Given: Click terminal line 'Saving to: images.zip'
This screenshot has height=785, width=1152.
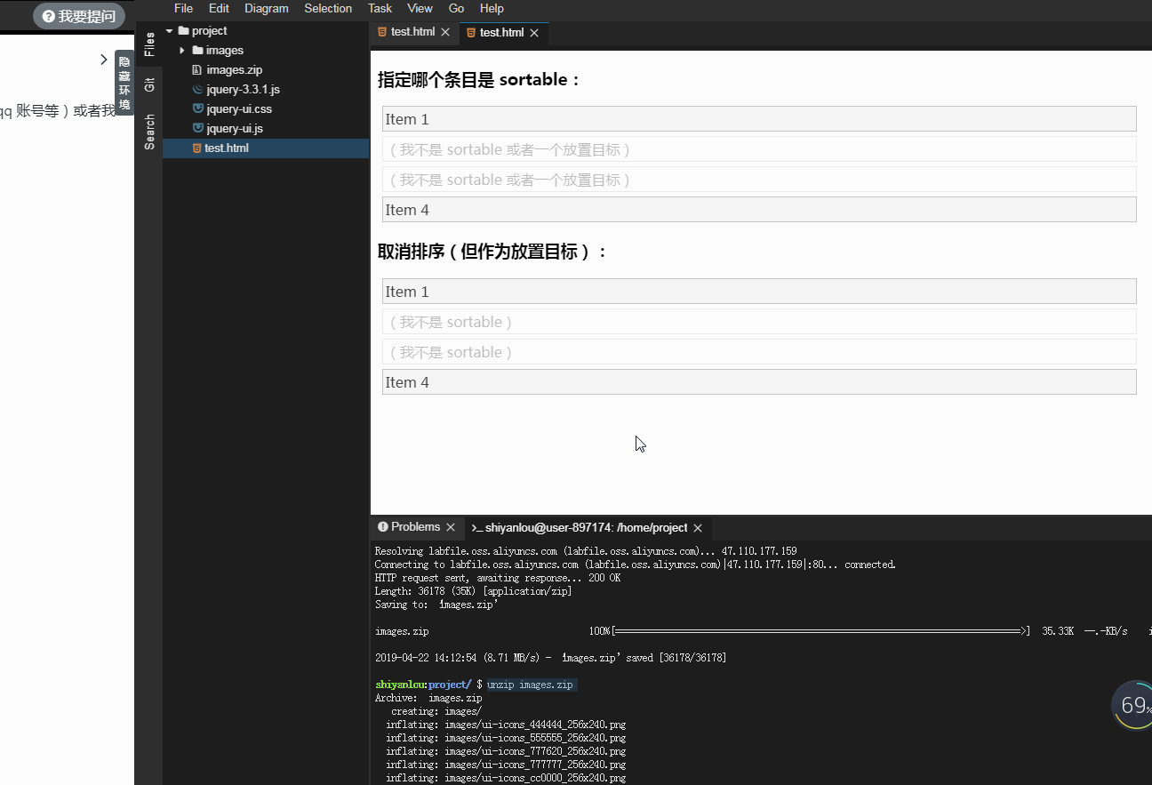Looking at the screenshot, I should pos(436,605).
